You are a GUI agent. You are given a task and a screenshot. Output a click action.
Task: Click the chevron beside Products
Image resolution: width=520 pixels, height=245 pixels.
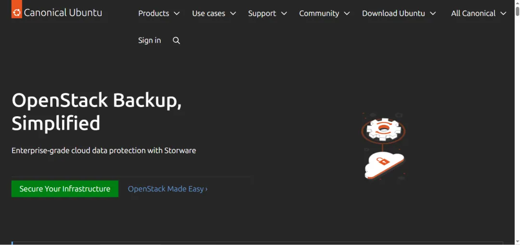coord(177,14)
